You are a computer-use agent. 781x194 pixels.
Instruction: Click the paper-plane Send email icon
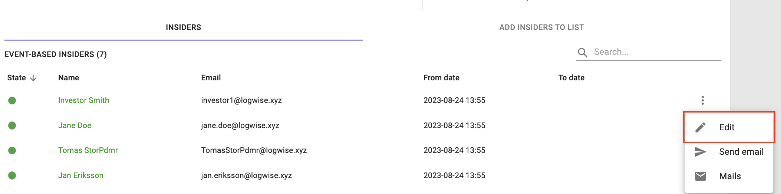click(x=700, y=152)
